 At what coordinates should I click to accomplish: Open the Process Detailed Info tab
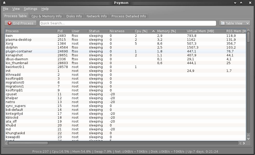click(128, 16)
